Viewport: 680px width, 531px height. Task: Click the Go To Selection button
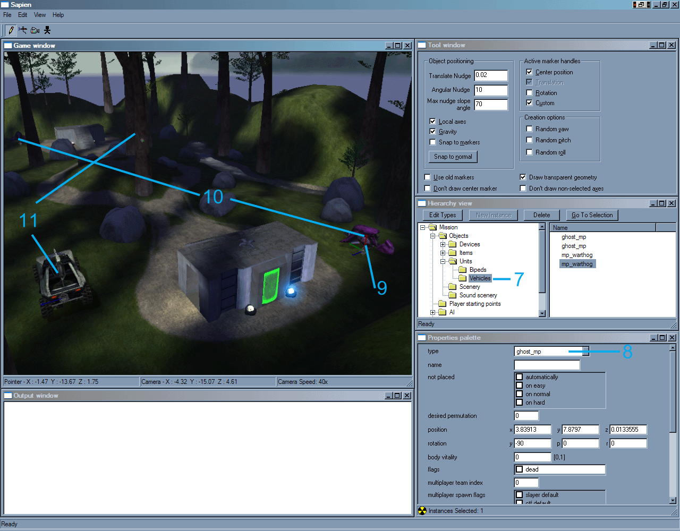click(x=592, y=215)
